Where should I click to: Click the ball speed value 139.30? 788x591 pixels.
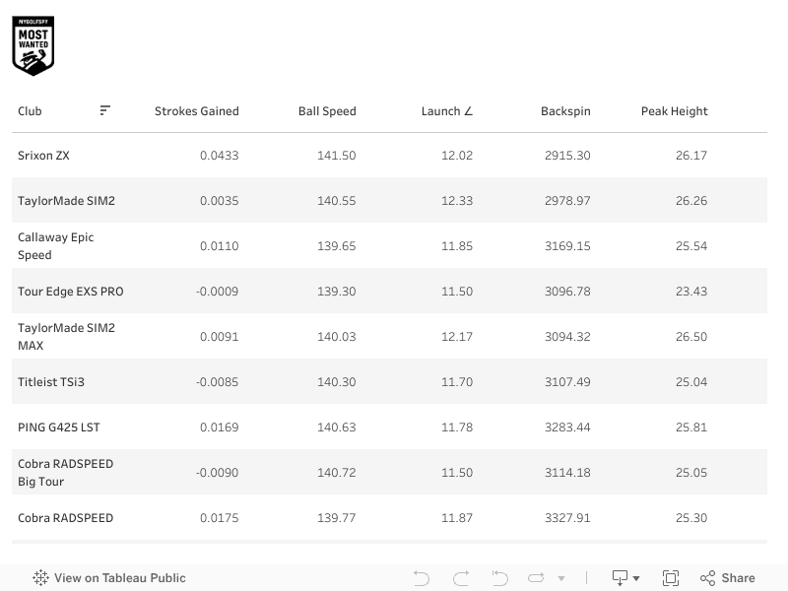pos(336,292)
